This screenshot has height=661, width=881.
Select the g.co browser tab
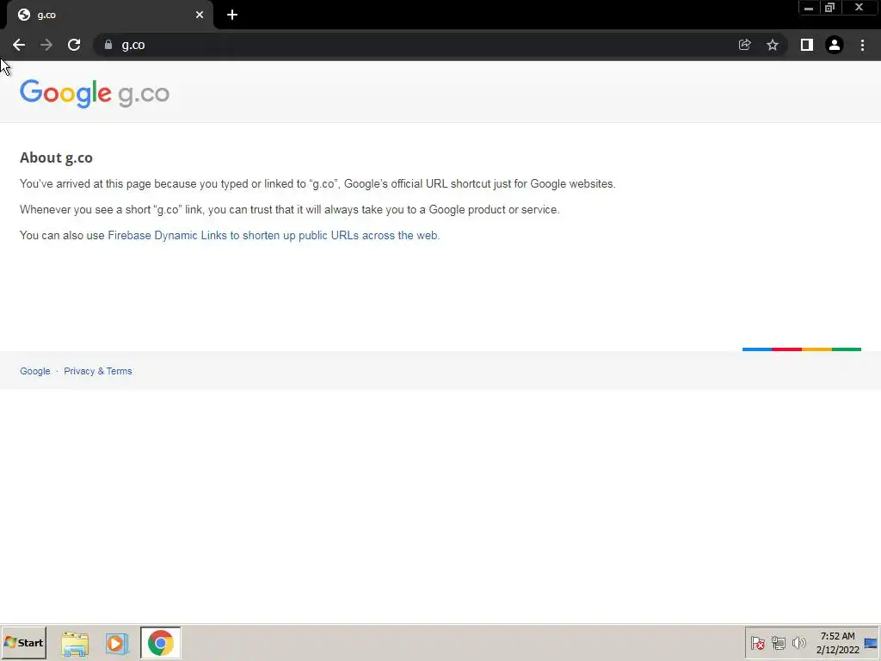tap(109, 15)
